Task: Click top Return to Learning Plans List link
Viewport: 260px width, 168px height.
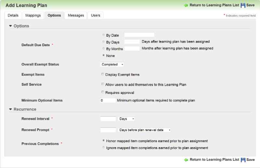Action: pyautogui.click(x=214, y=5)
